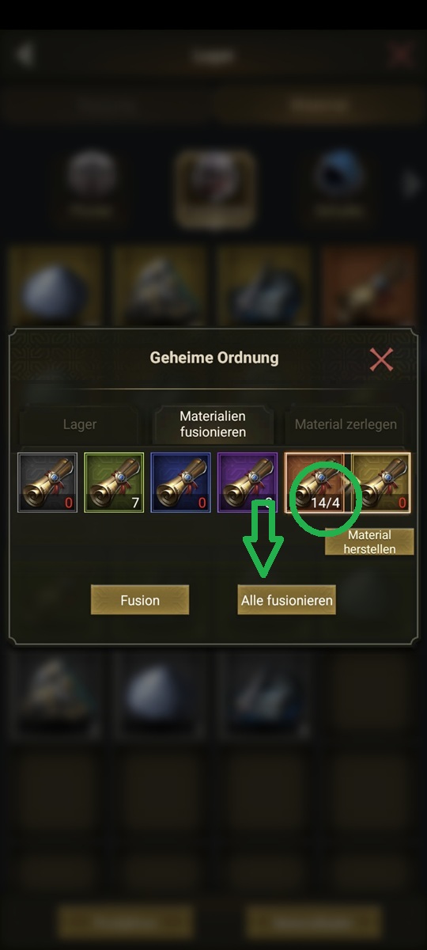Click the Material herstellen button
The height and width of the screenshot is (950, 427).
(369, 541)
